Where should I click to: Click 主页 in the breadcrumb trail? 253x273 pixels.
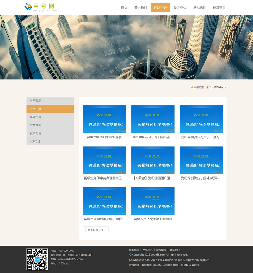[209, 87]
